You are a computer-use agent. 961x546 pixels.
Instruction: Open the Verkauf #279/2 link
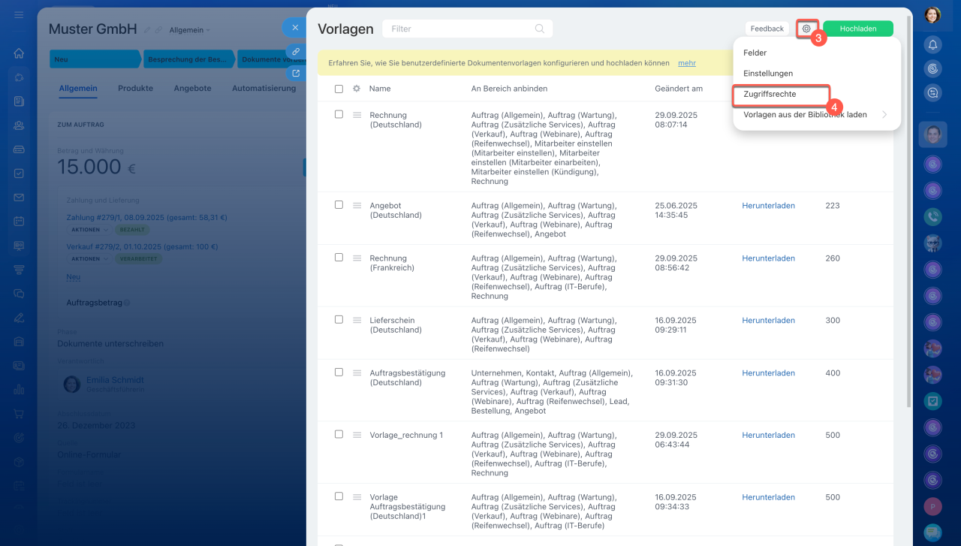(x=142, y=246)
